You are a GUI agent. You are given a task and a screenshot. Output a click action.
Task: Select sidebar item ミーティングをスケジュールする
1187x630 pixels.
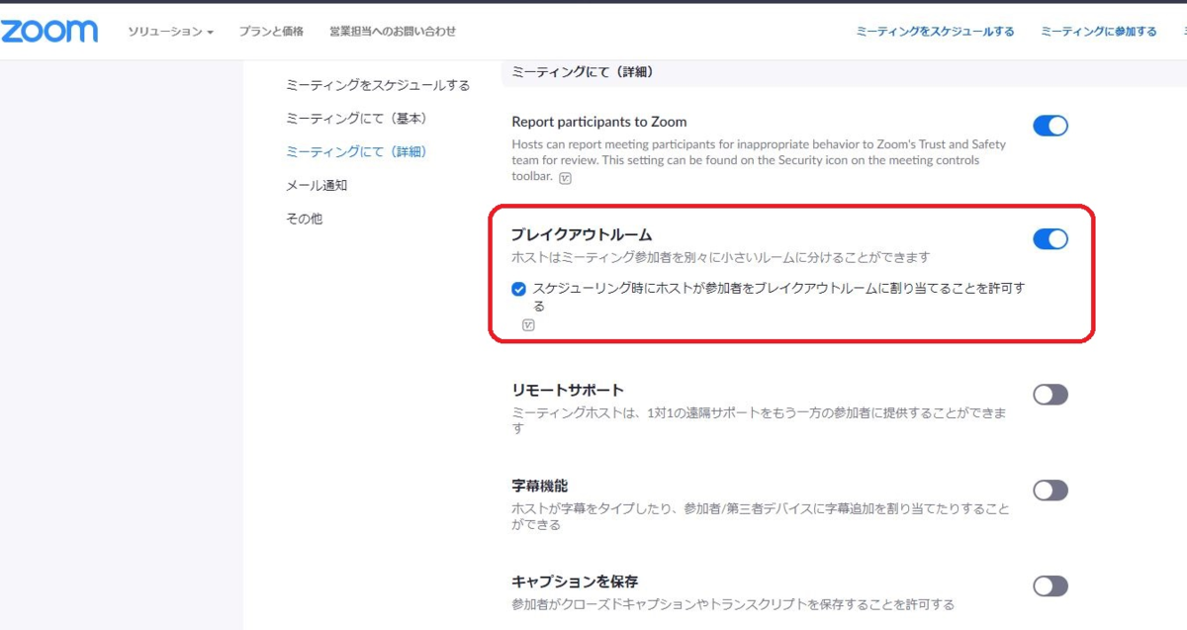pos(378,85)
